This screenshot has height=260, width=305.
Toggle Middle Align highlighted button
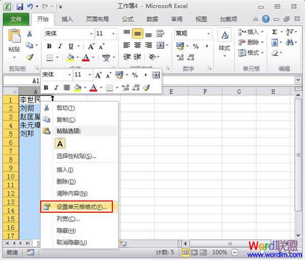(138, 34)
